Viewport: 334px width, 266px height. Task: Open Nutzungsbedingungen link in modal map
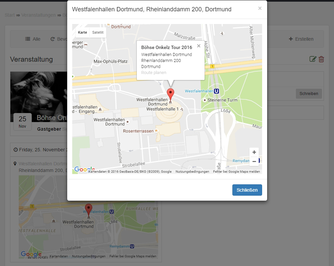pos(192,172)
